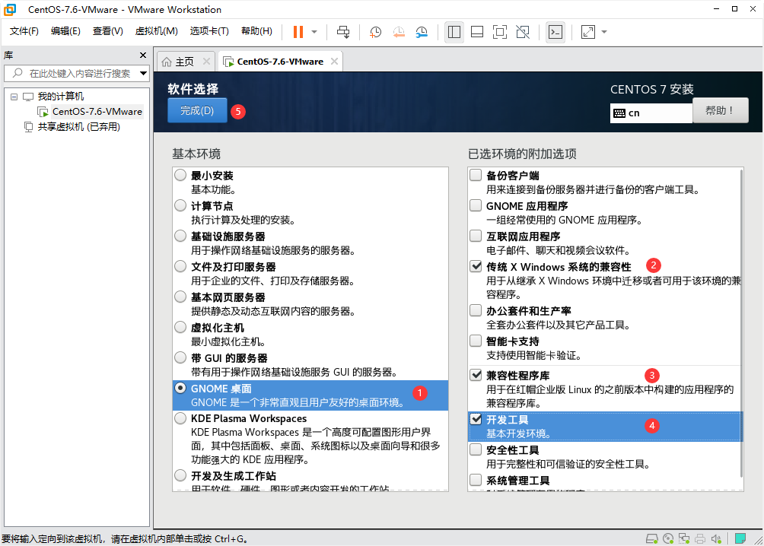Click the network adapter status icon
764x546 pixels.
pyautogui.click(x=684, y=538)
